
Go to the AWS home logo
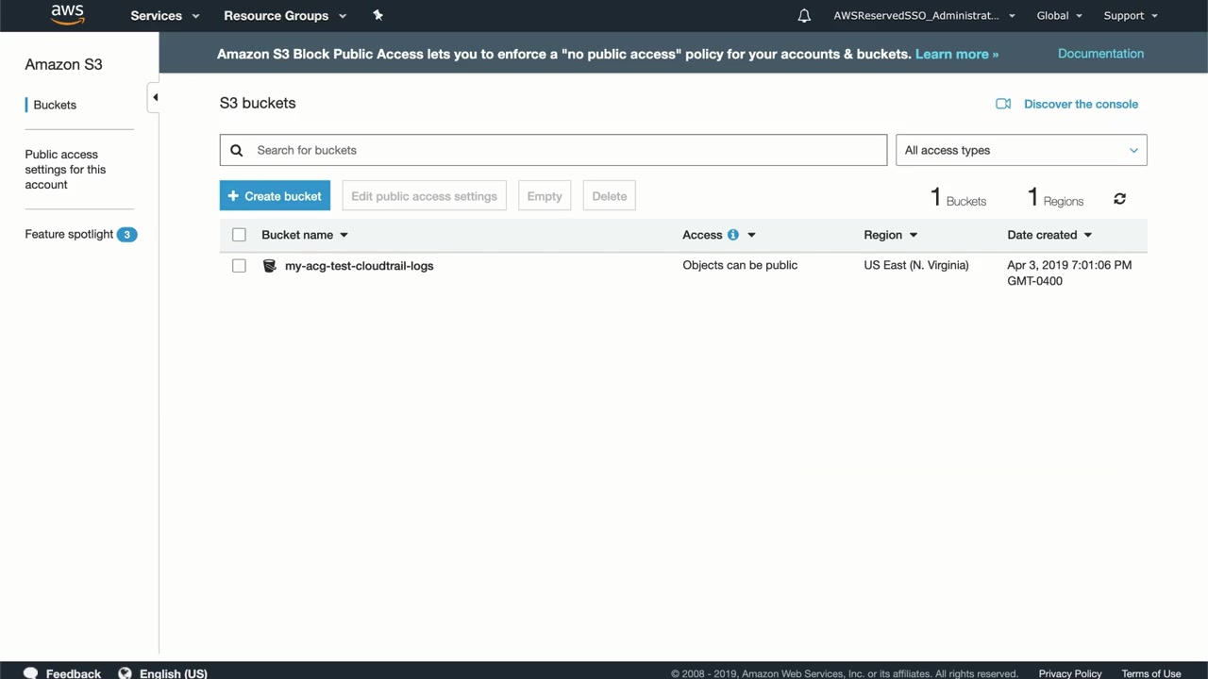click(x=67, y=15)
